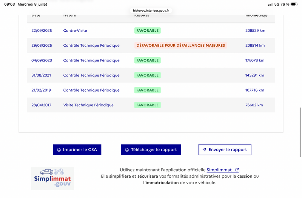Screen dimensions: 302x198
Task: Click the DÉFAVORABLE POUR DÉFAILLANCES MAJEURES badge
Action: click(x=181, y=45)
